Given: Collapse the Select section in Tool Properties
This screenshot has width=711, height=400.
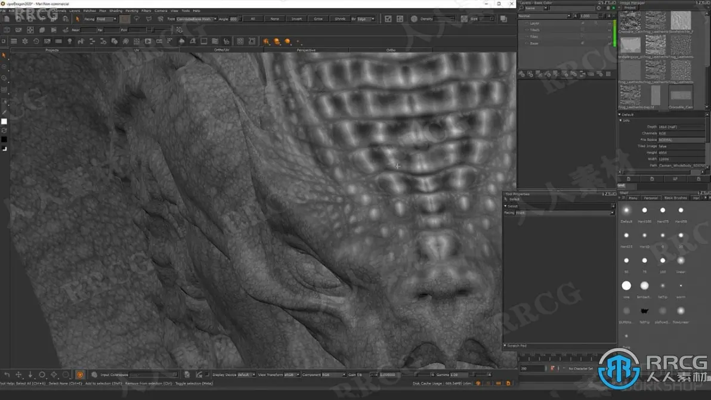Looking at the screenshot, I should click(x=506, y=206).
